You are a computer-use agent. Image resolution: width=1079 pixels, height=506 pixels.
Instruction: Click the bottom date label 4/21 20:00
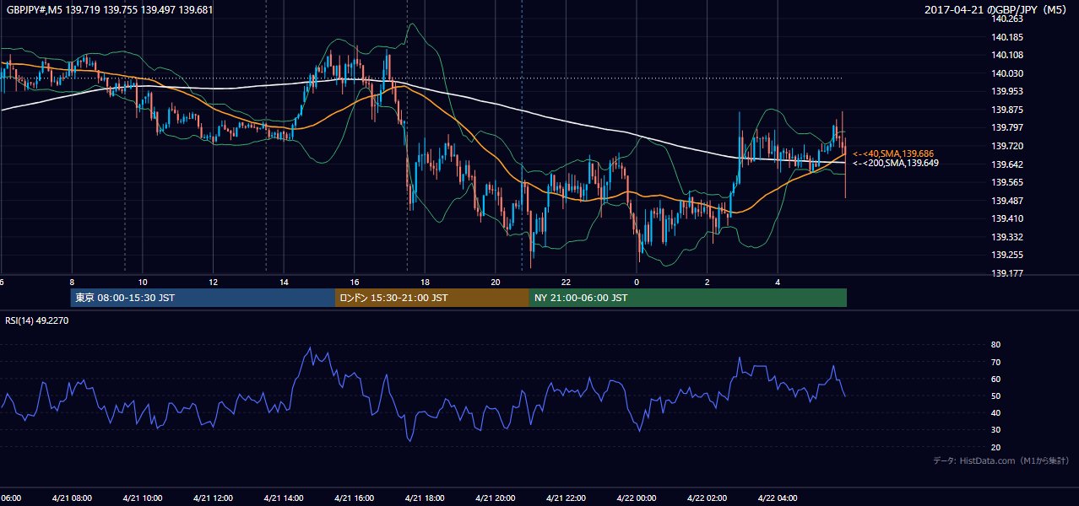[496, 498]
